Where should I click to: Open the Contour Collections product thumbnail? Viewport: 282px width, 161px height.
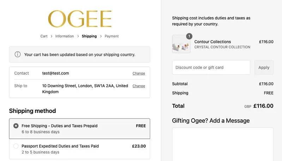181,44
